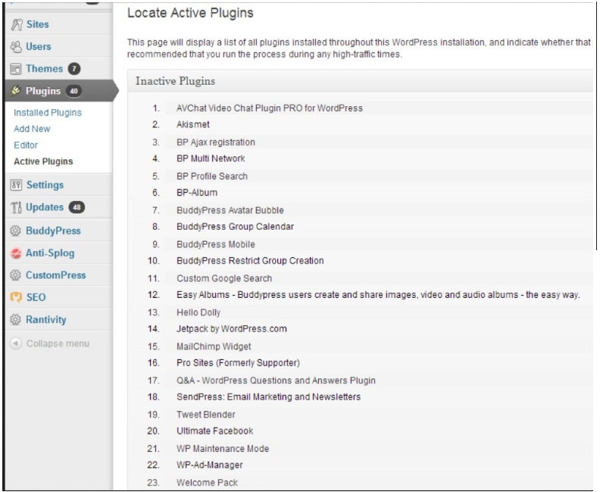Screen dimensions: 600x492
Task: Click the Anti-Splog red icon
Action: click(16, 253)
